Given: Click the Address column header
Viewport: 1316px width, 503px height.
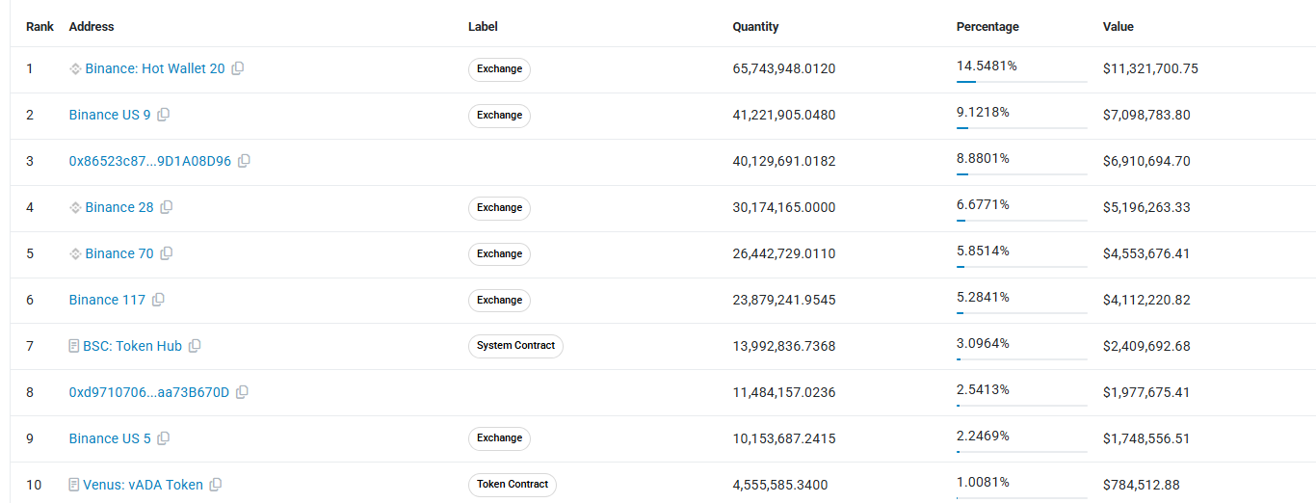Looking at the screenshot, I should 92,27.
